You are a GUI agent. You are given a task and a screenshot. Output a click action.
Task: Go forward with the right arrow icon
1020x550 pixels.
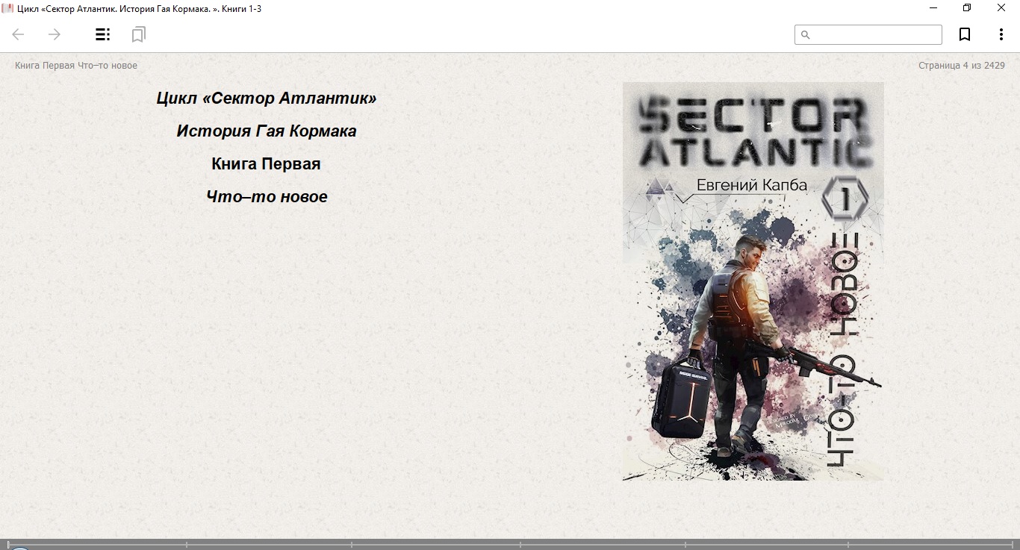point(55,34)
